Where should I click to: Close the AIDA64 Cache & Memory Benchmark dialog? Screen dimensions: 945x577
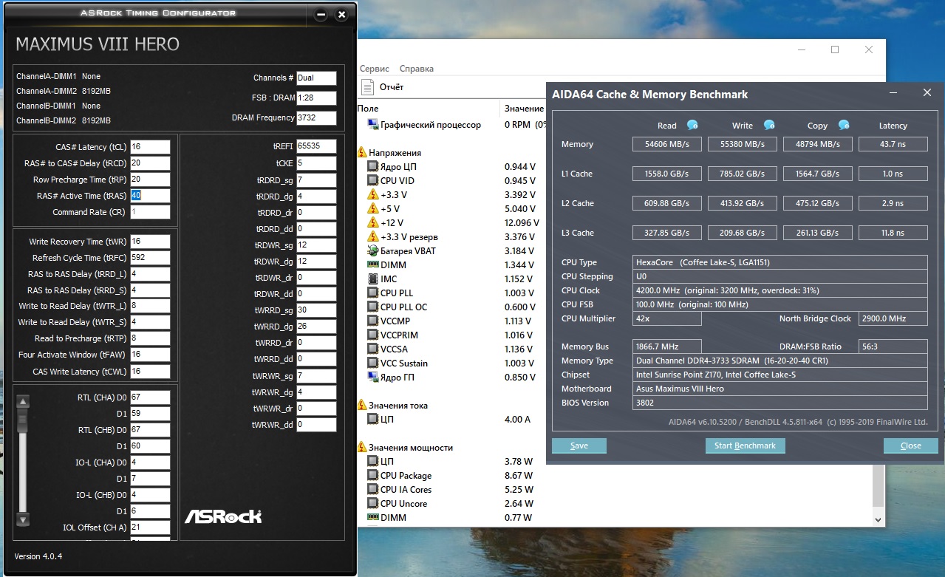927,93
